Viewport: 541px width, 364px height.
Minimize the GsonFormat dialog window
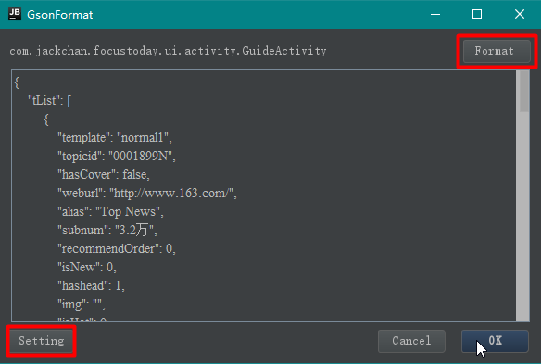(x=435, y=14)
